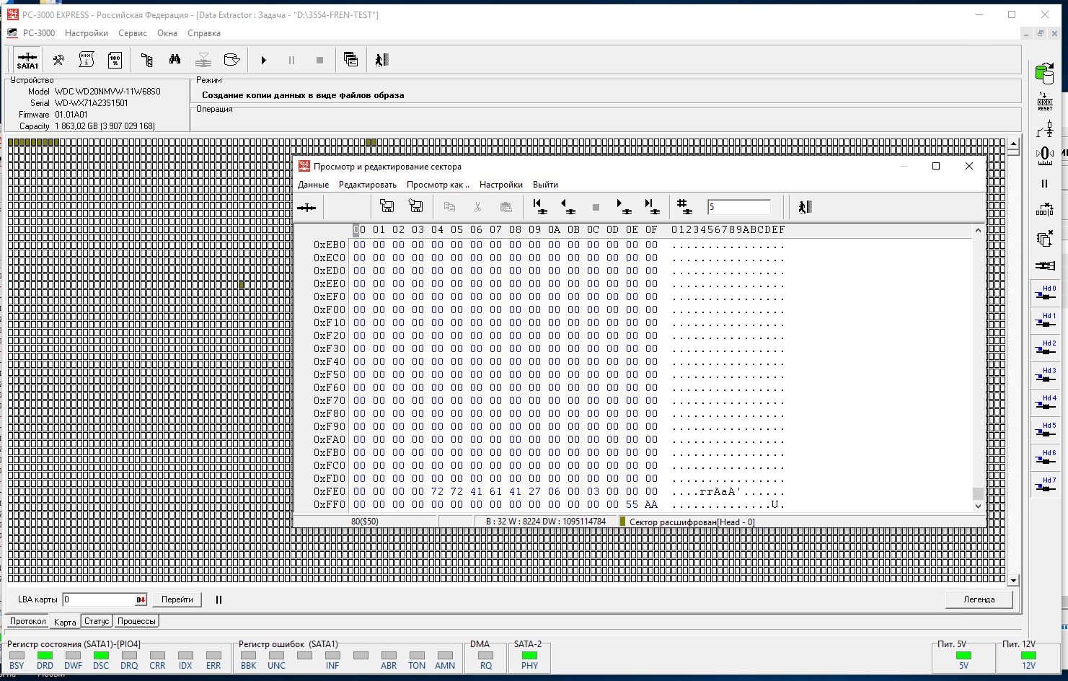
Task: Click byte 55 in row 0xFF0
Action: [x=632, y=504]
